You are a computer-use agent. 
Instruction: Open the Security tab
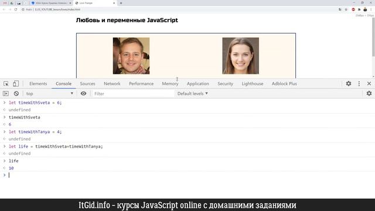(225, 83)
